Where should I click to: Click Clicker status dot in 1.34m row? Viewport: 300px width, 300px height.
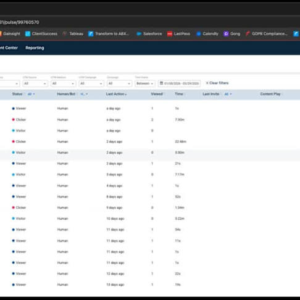[14, 207]
